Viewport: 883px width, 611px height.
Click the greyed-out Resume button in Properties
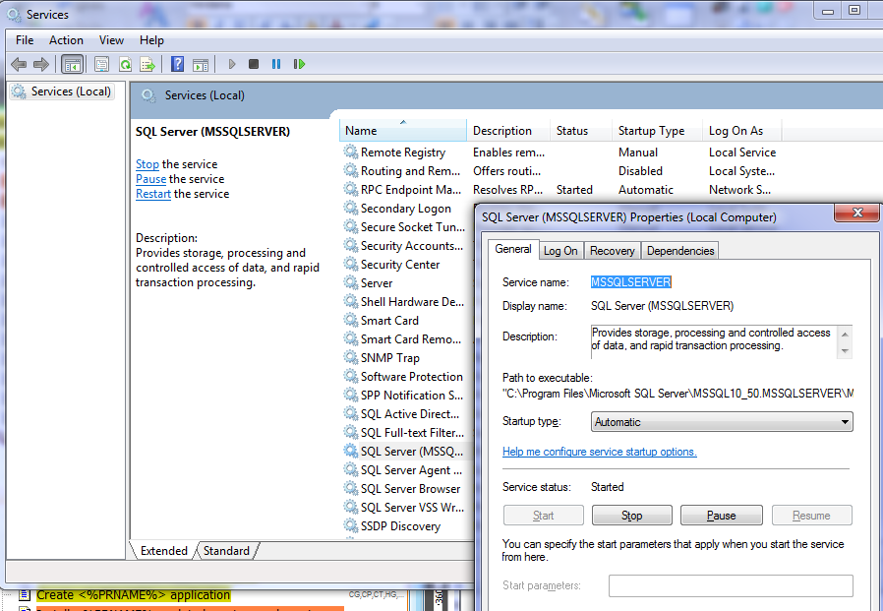(x=811, y=516)
